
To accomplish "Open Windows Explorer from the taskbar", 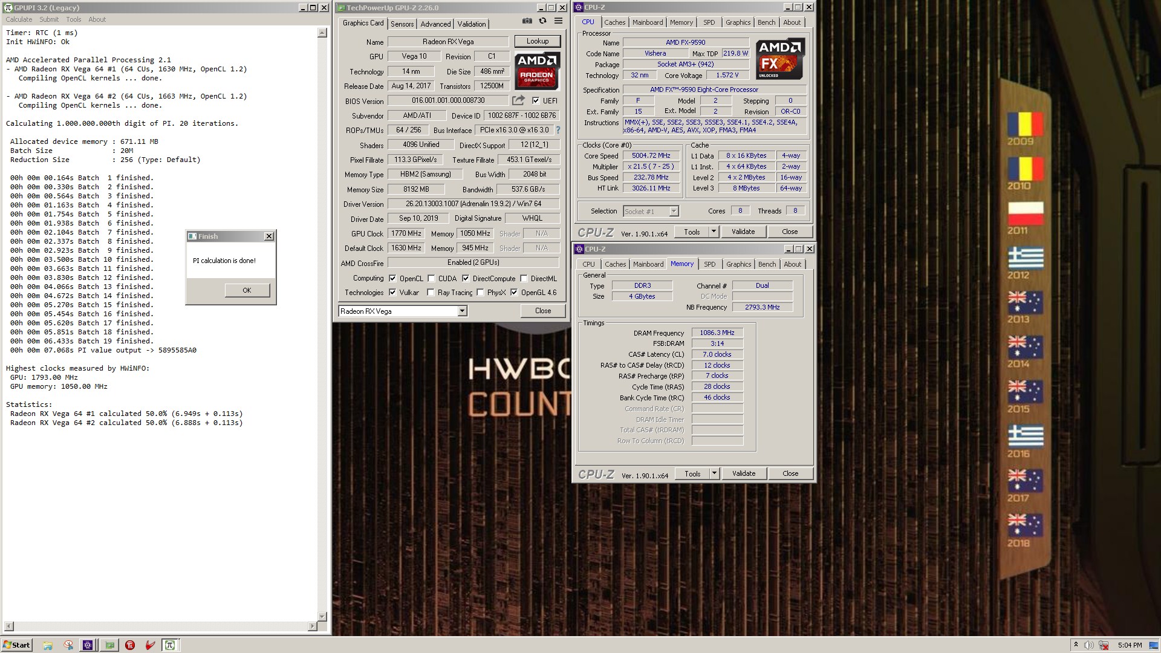I will 48,645.
